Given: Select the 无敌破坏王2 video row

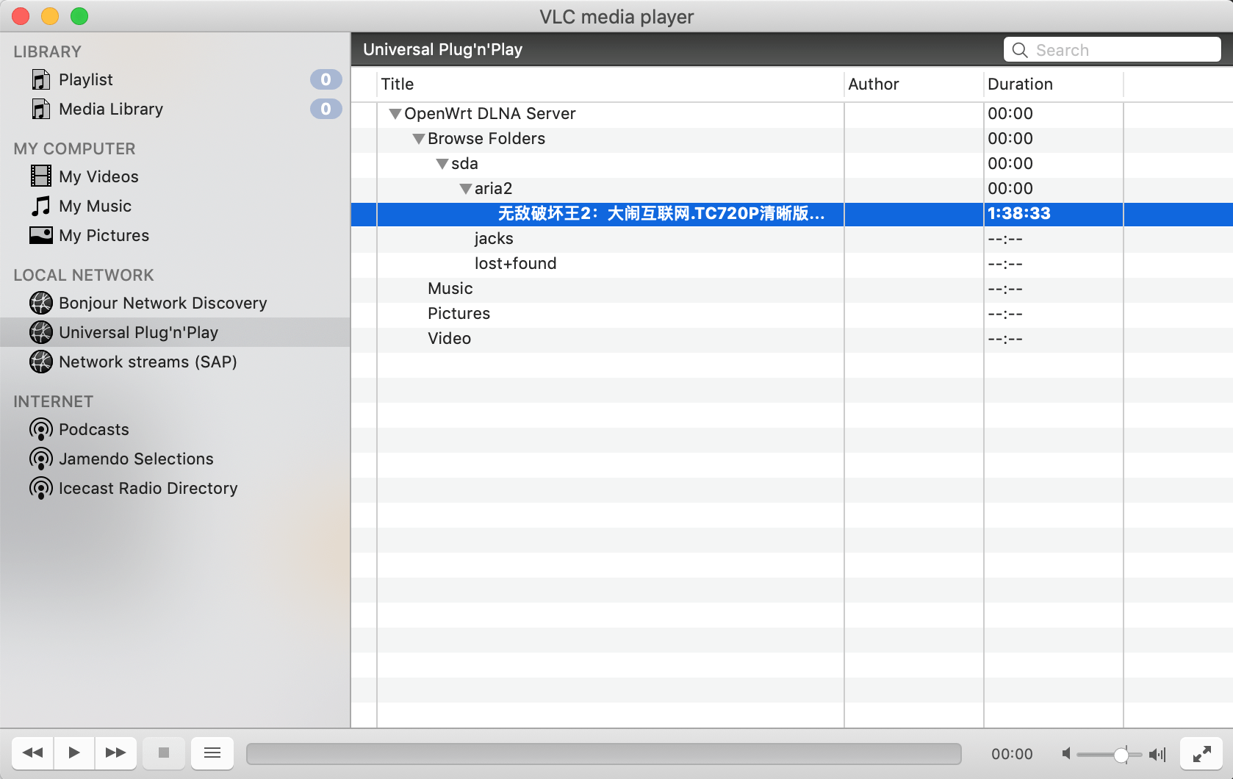Looking at the screenshot, I should (x=792, y=214).
